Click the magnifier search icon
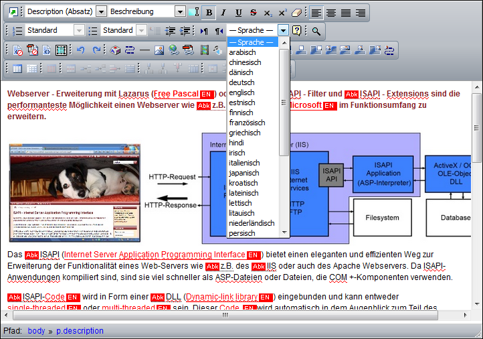Screen dimensions: 483x339 (316, 31)
